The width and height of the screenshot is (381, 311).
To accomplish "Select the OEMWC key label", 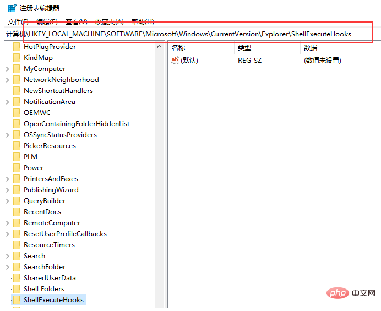I will 37,113.
